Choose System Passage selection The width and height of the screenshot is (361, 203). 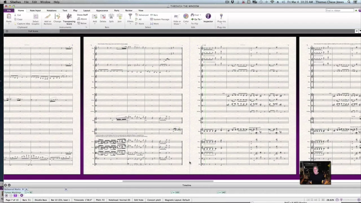(160, 19)
